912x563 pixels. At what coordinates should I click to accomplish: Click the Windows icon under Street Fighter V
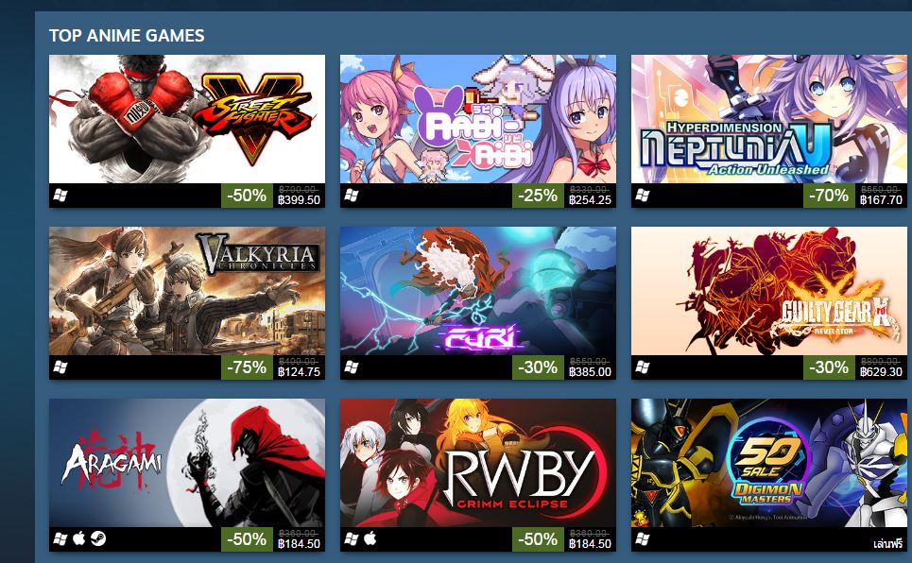pyautogui.click(x=60, y=196)
